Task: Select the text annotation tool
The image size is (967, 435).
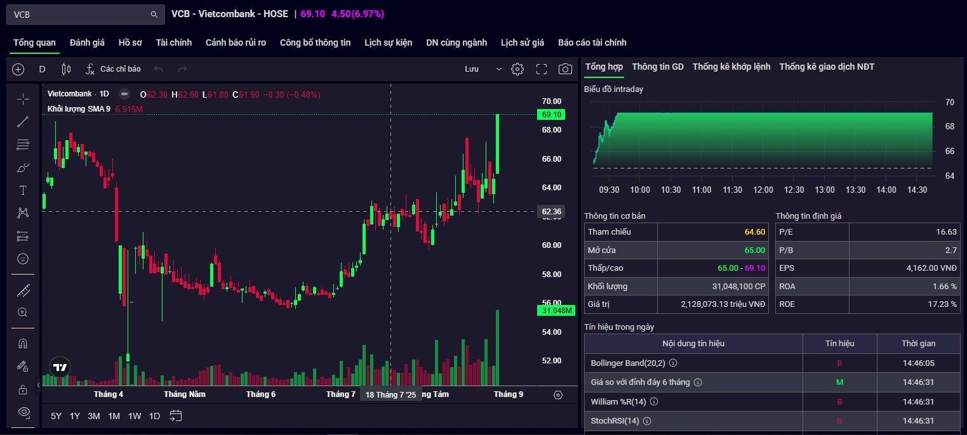Action: point(23,190)
